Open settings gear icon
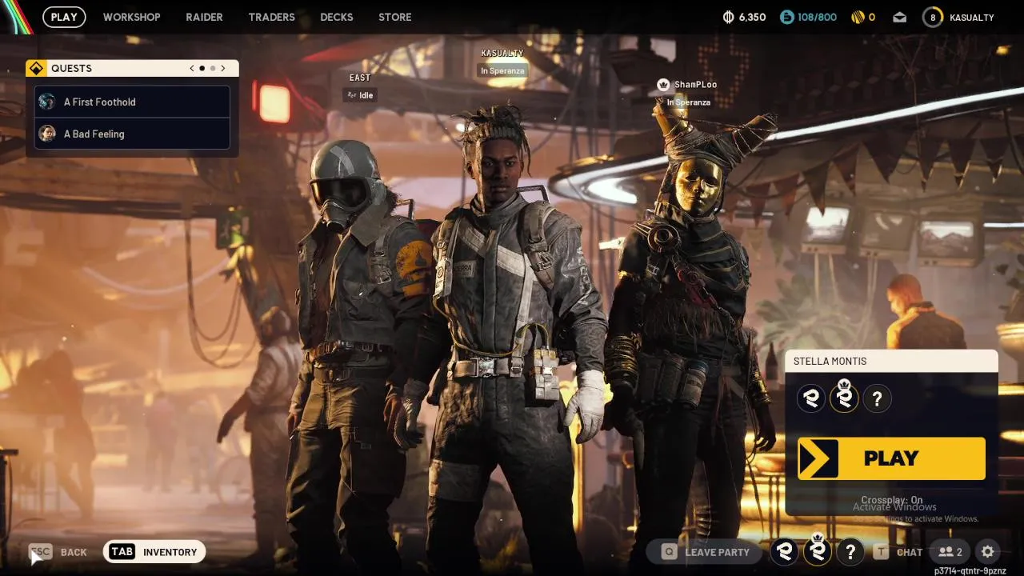The height and width of the screenshot is (576, 1024). (988, 552)
